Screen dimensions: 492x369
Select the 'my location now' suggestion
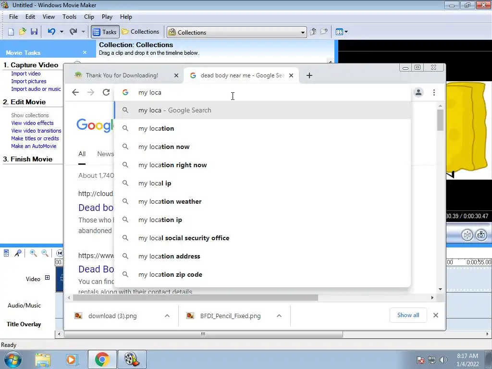pyautogui.click(x=262, y=147)
